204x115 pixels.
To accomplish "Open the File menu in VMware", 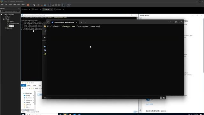I will point(2,4).
